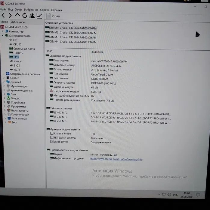Select the DIMM4 Crucial module row
The height and width of the screenshot is (210, 210).
pyautogui.click(x=71, y=42)
